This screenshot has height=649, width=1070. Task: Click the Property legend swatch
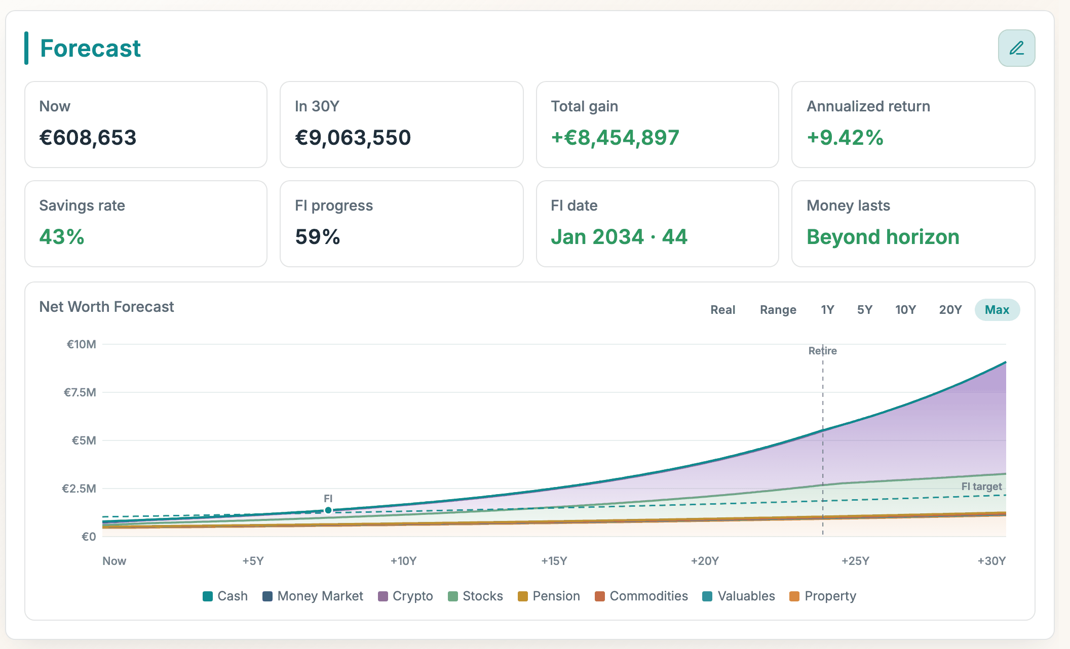click(x=794, y=596)
